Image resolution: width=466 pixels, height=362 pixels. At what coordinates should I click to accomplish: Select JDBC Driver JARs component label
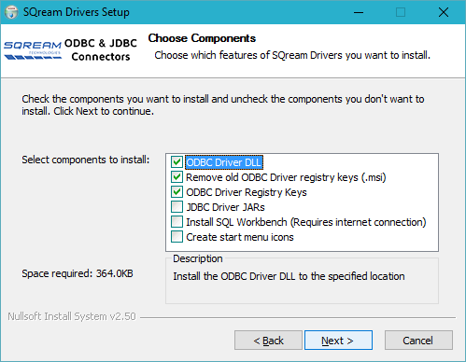pos(225,207)
